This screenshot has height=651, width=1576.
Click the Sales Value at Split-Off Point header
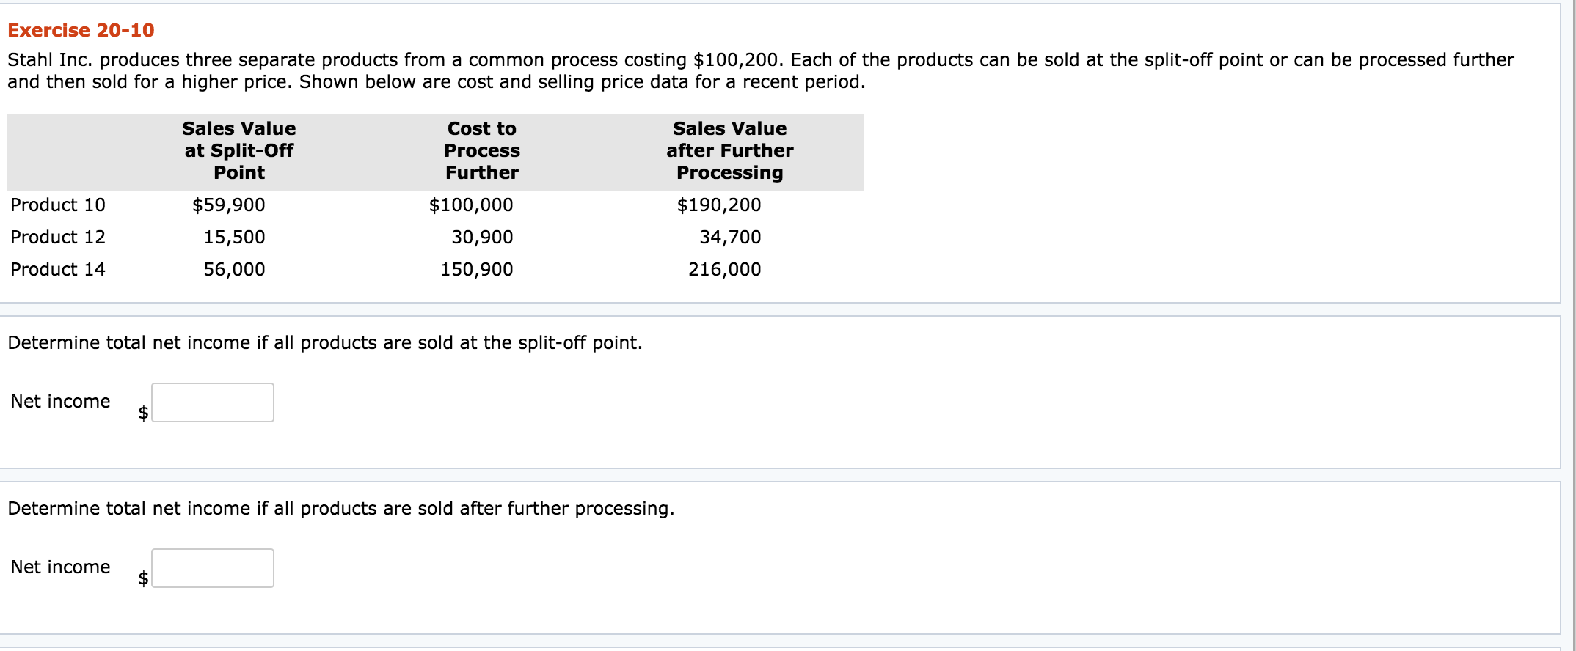tap(239, 151)
